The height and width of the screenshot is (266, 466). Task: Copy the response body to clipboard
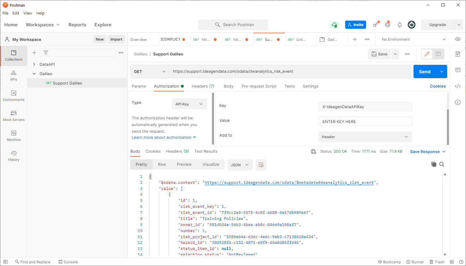[434, 164]
